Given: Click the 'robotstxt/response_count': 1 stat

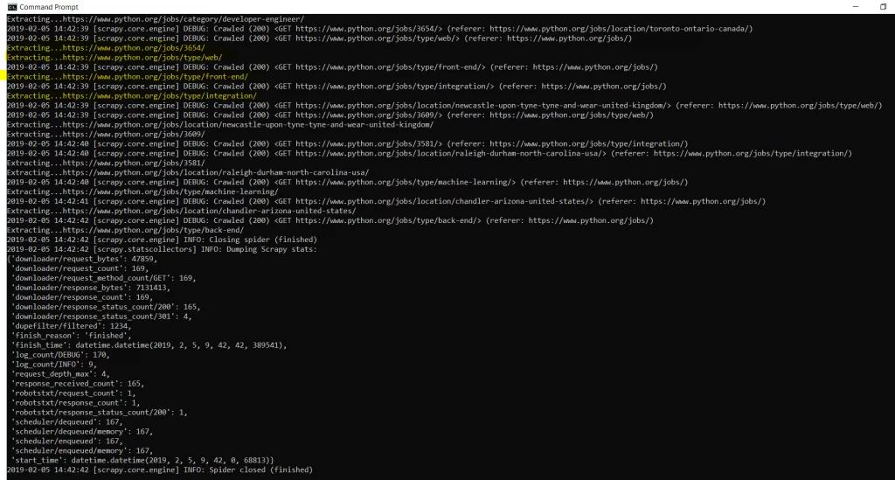Looking at the screenshot, I should click(76, 403).
